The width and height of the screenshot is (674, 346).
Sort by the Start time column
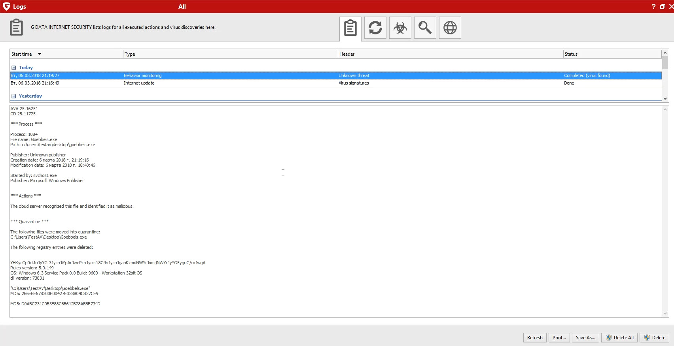pos(66,54)
